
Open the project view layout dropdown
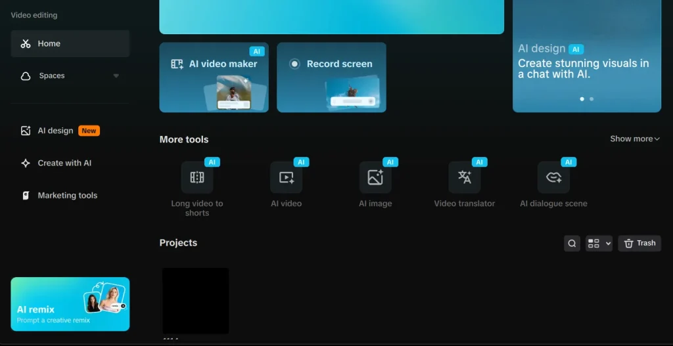[x=599, y=244]
